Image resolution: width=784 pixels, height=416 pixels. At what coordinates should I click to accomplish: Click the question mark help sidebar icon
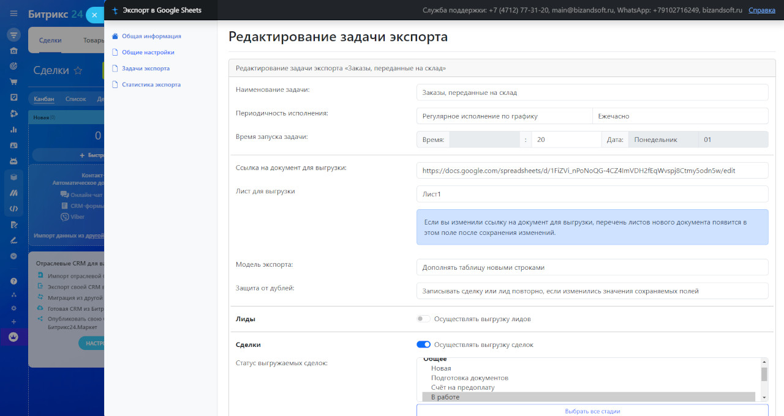point(13,281)
